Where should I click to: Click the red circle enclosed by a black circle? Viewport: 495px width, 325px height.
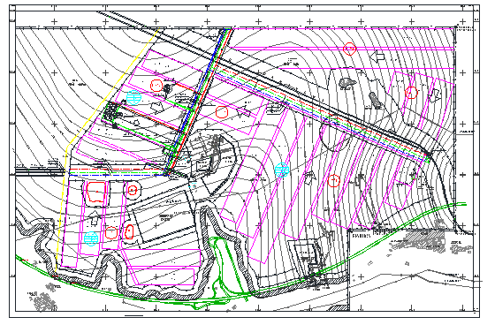[x=133, y=190]
